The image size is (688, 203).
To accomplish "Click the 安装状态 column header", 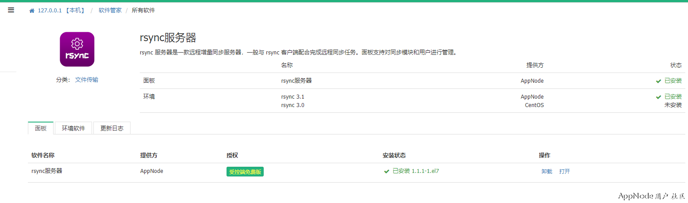I will tap(394, 155).
